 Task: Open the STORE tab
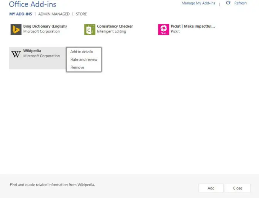point(81,14)
